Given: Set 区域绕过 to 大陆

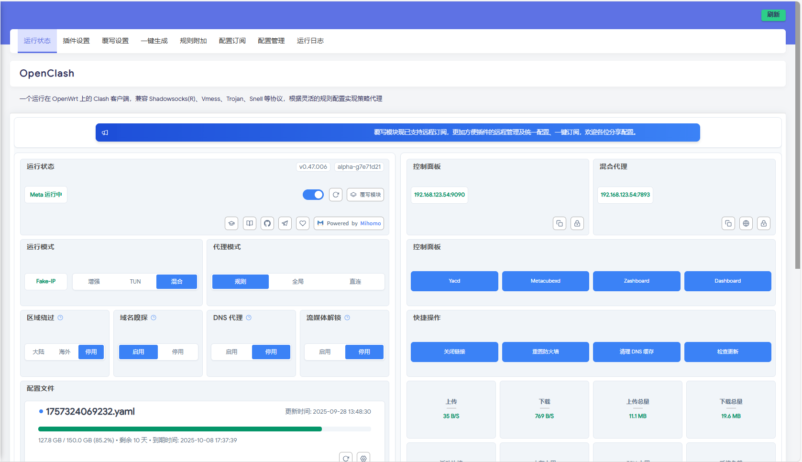Looking at the screenshot, I should click(x=38, y=352).
